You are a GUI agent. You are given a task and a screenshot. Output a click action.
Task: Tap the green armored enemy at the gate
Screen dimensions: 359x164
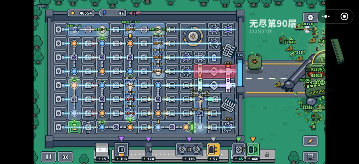point(254,62)
